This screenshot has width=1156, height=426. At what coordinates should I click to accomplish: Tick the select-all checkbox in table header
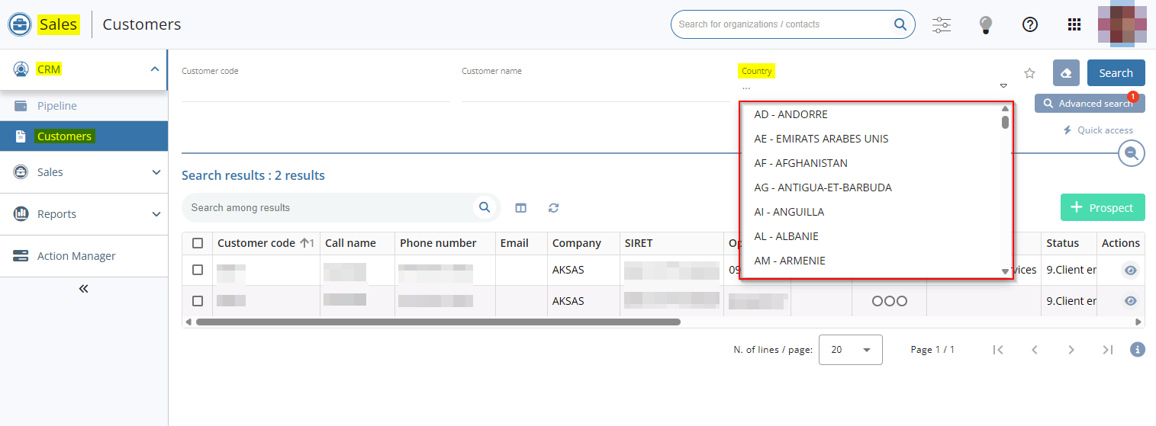point(198,243)
